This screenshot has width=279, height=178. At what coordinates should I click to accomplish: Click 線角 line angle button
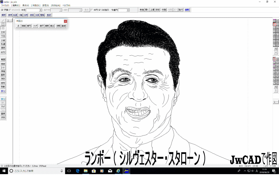tap(10, 15)
